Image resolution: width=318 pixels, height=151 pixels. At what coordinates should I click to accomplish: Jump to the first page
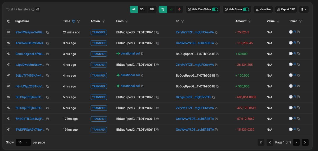click(261, 142)
